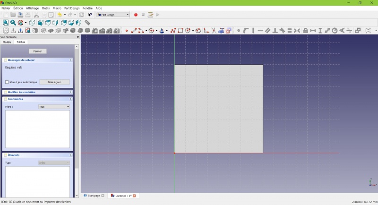Screen dimensions: 378x205
Task: Apply the angle constraint icon
Action: [x=342, y=31]
